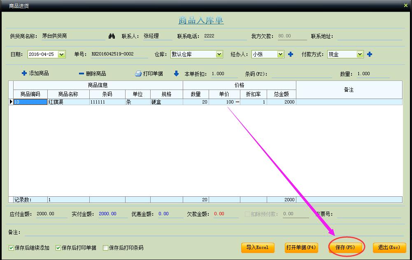Image resolution: width=412 pixels, height=260 pixels.
Task: Click the bottom 备注 input field
Action: [x=214, y=232]
